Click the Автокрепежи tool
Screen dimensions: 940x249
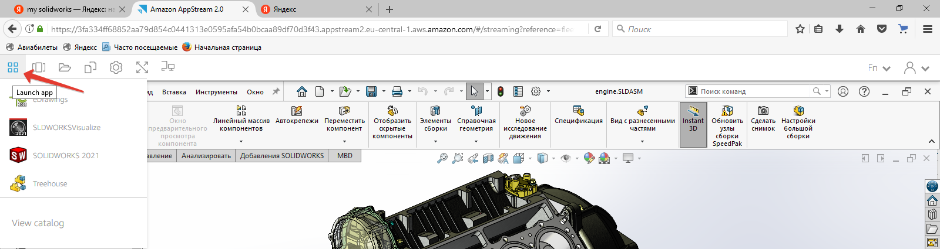pos(297,115)
